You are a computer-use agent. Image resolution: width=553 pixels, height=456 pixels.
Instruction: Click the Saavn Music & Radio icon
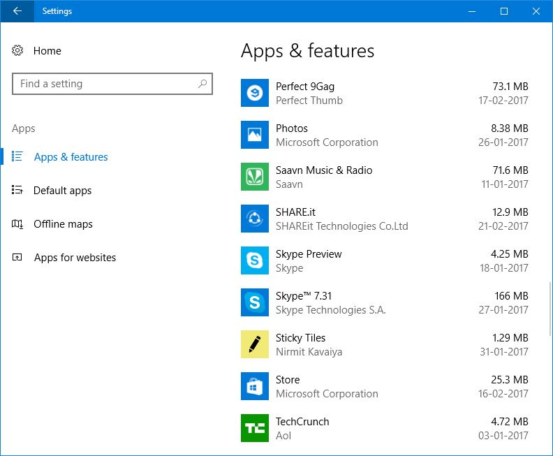[255, 177]
